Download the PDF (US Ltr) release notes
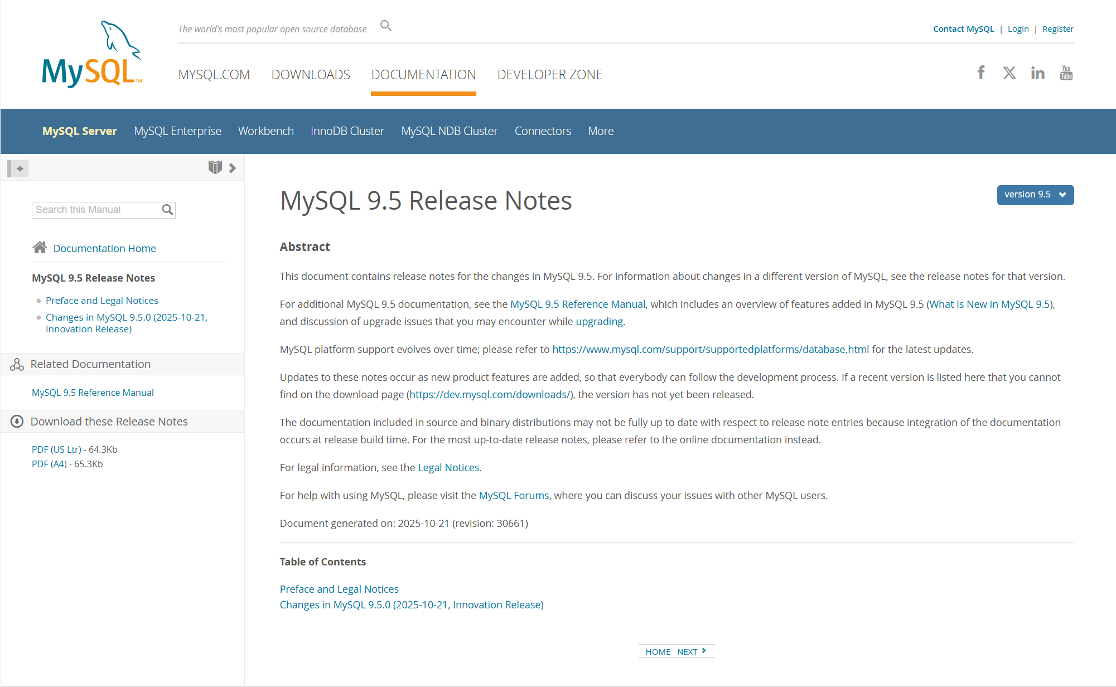This screenshot has width=1116, height=687. pyautogui.click(x=56, y=449)
